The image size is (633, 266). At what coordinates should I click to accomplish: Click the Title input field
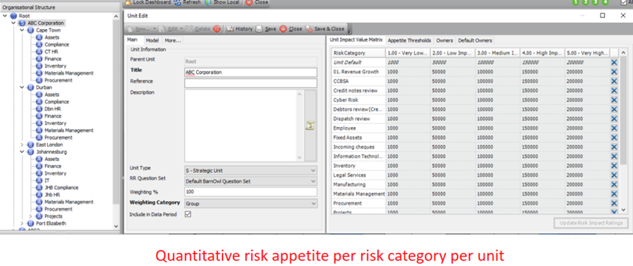[x=251, y=72]
